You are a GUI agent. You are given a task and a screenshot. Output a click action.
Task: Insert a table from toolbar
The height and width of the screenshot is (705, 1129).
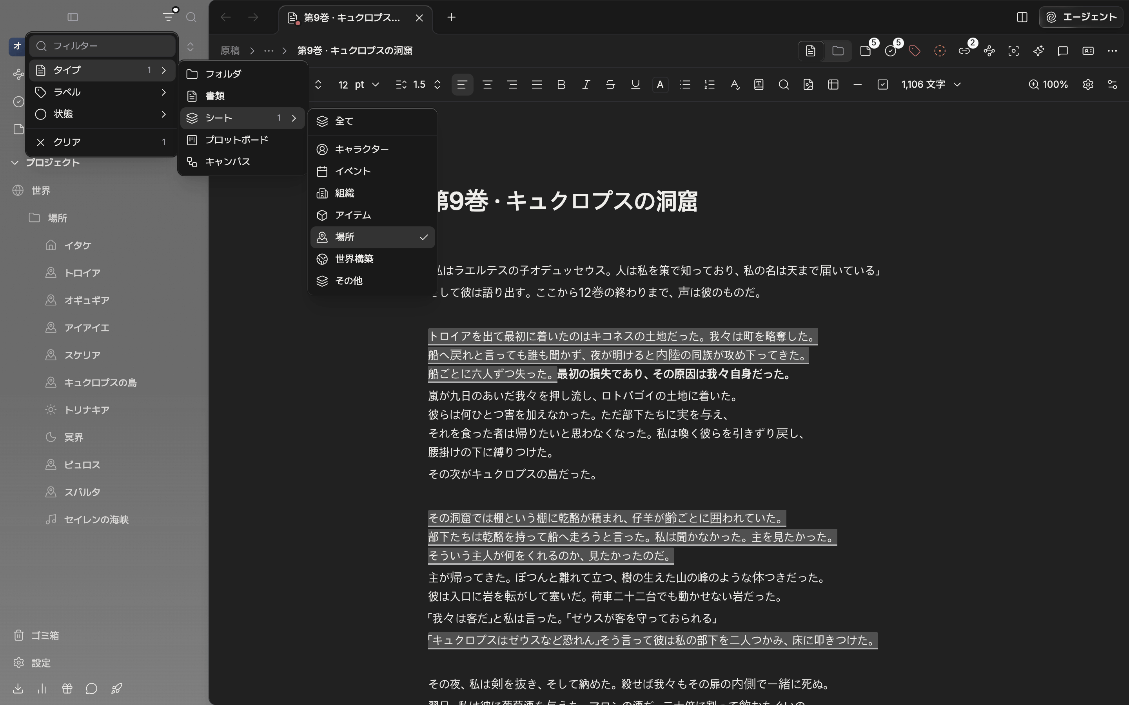coord(833,84)
